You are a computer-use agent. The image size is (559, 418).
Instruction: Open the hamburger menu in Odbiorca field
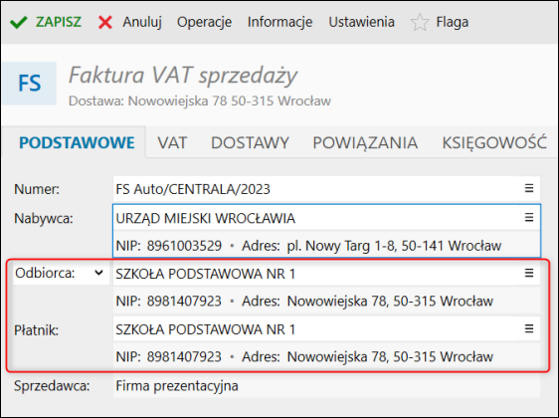529,274
